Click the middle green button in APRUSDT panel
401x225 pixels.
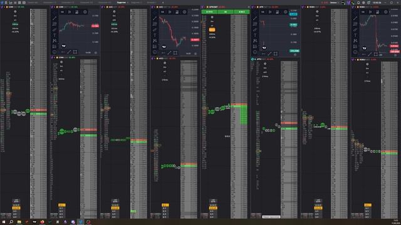pos(226,12)
